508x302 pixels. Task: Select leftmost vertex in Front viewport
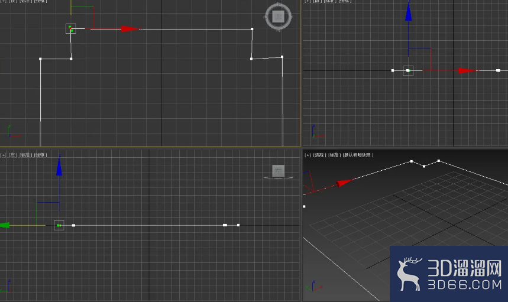click(393, 70)
